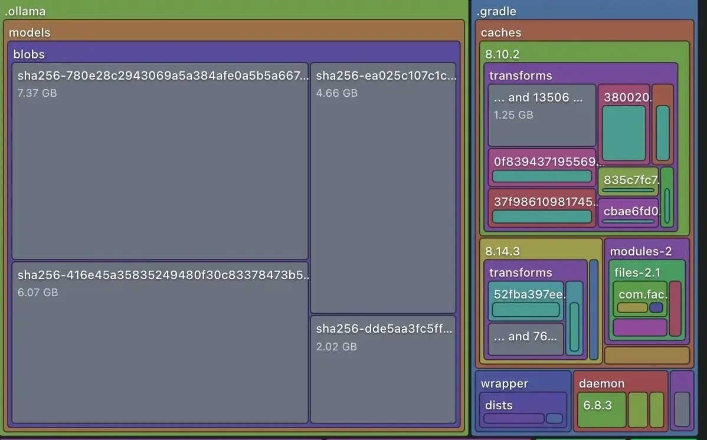Click the 4.66 GB size label
This screenshot has width=707, height=440.
coord(336,93)
